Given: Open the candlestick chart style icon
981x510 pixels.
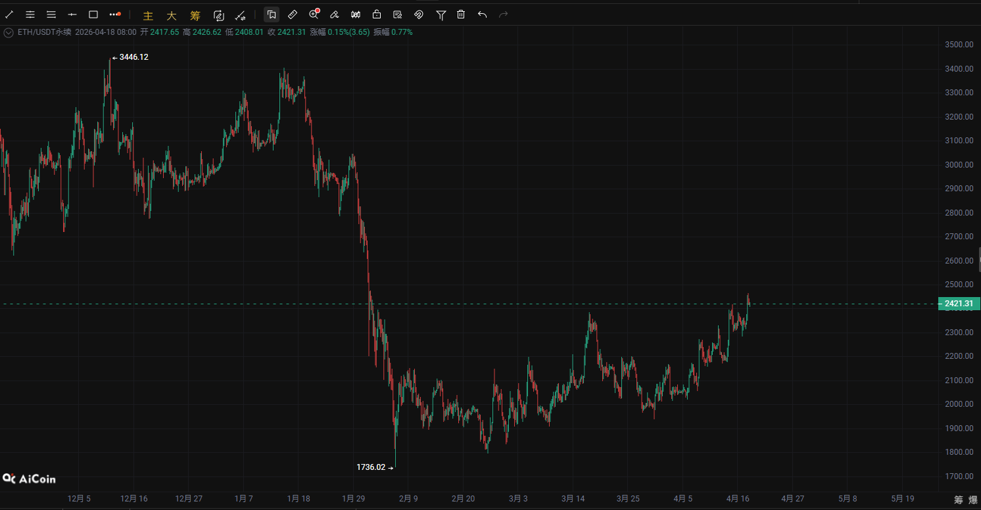Looking at the screenshot, I should [x=356, y=14].
